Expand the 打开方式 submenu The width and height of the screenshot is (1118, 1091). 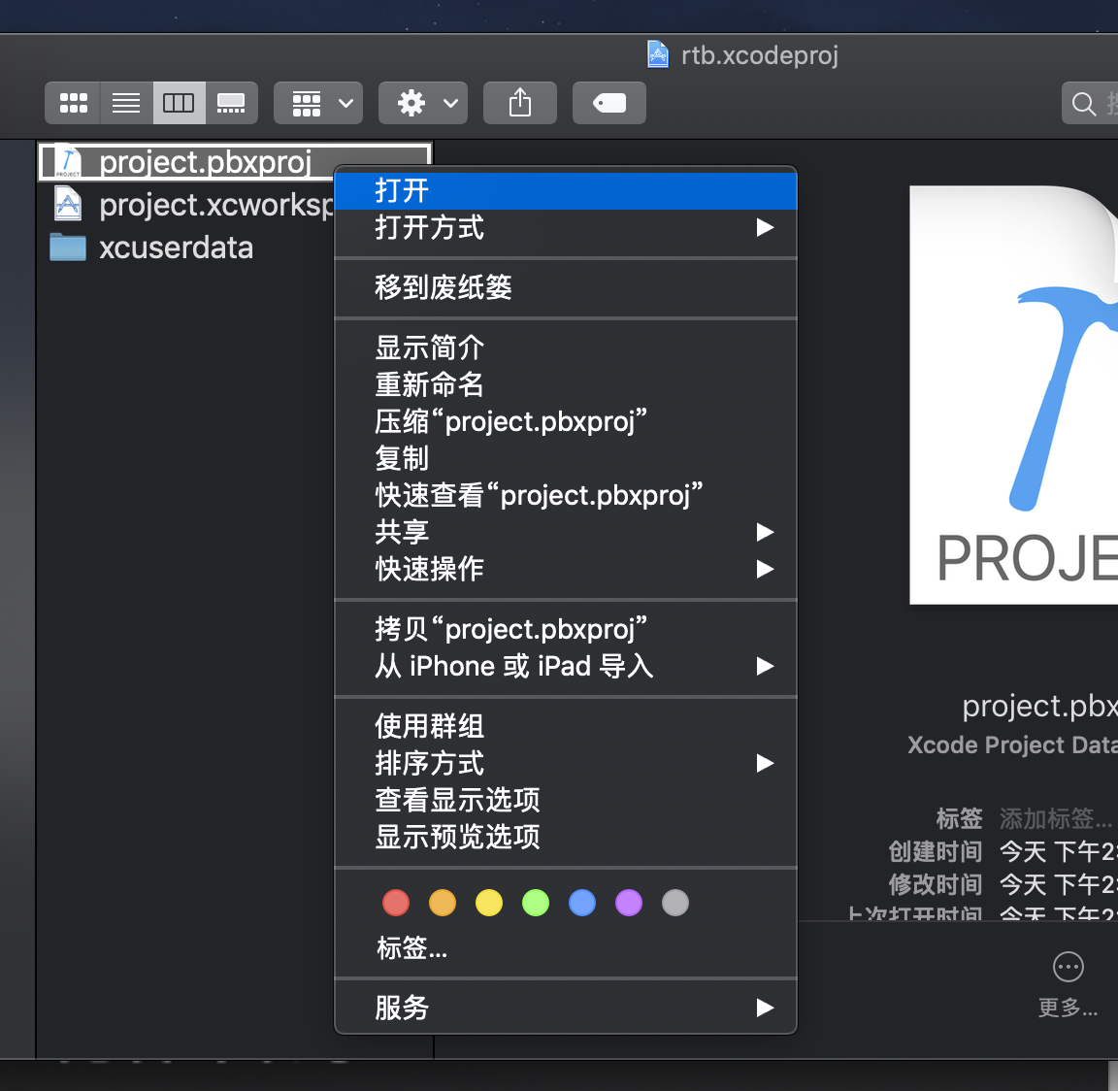coord(566,228)
